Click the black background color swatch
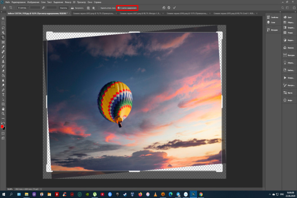The width and height of the screenshot is (297, 198). click(4, 129)
